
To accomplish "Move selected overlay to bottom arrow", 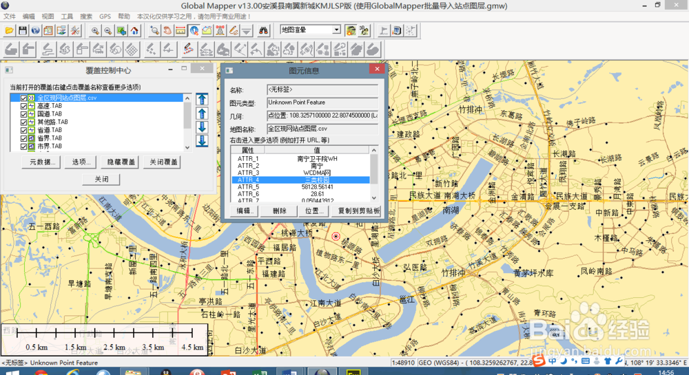I will pos(202,141).
